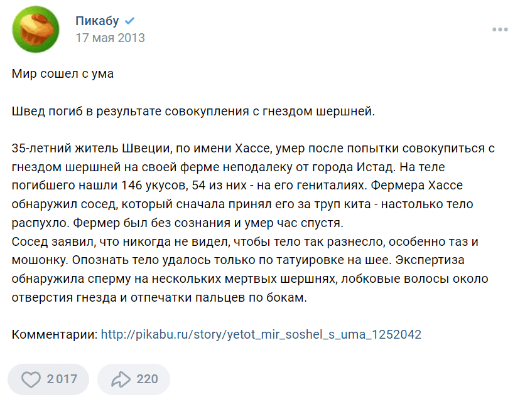This screenshot has width=525, height=402.
Task: Click the blue verified checkmark badge
Action: pos(129,21)
